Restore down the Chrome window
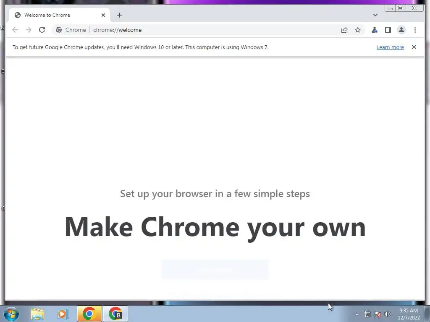This screenshot has height=322, width=430. pyautogui.click(x=401, y=8)
